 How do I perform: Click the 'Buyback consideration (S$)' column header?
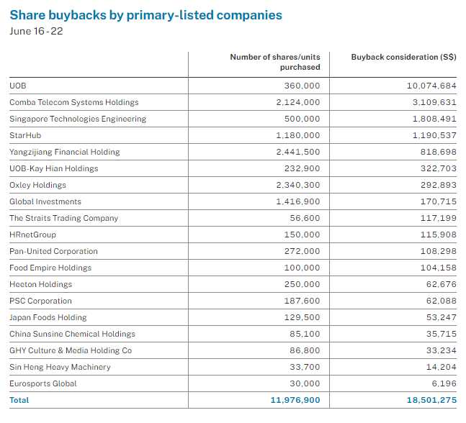403,57
